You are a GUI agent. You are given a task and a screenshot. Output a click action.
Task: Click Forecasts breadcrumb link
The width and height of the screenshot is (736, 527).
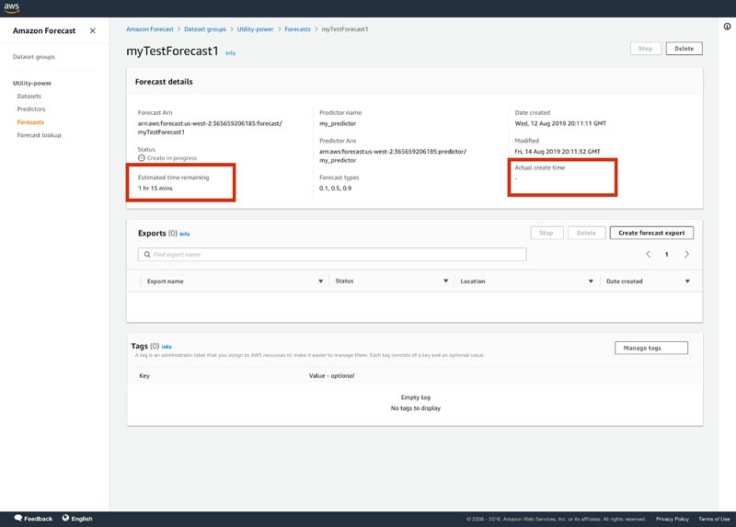point(297,29)
